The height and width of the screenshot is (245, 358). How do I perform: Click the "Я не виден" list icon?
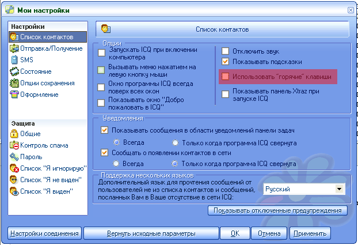[x=14, y=180]
